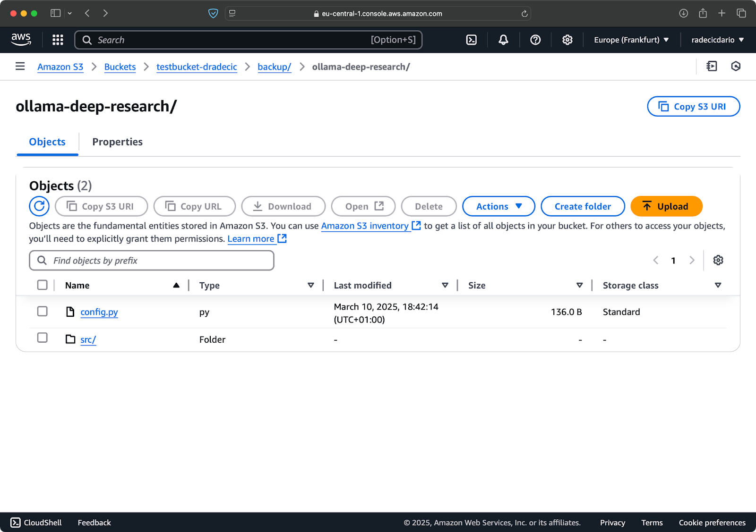Go to testbucket-dradecic breadcrumb
The height and width of the screenshot is (532, 756).
coord(197,67)
